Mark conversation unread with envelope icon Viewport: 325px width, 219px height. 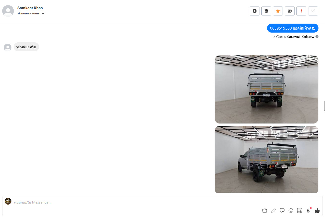[290, 11]
